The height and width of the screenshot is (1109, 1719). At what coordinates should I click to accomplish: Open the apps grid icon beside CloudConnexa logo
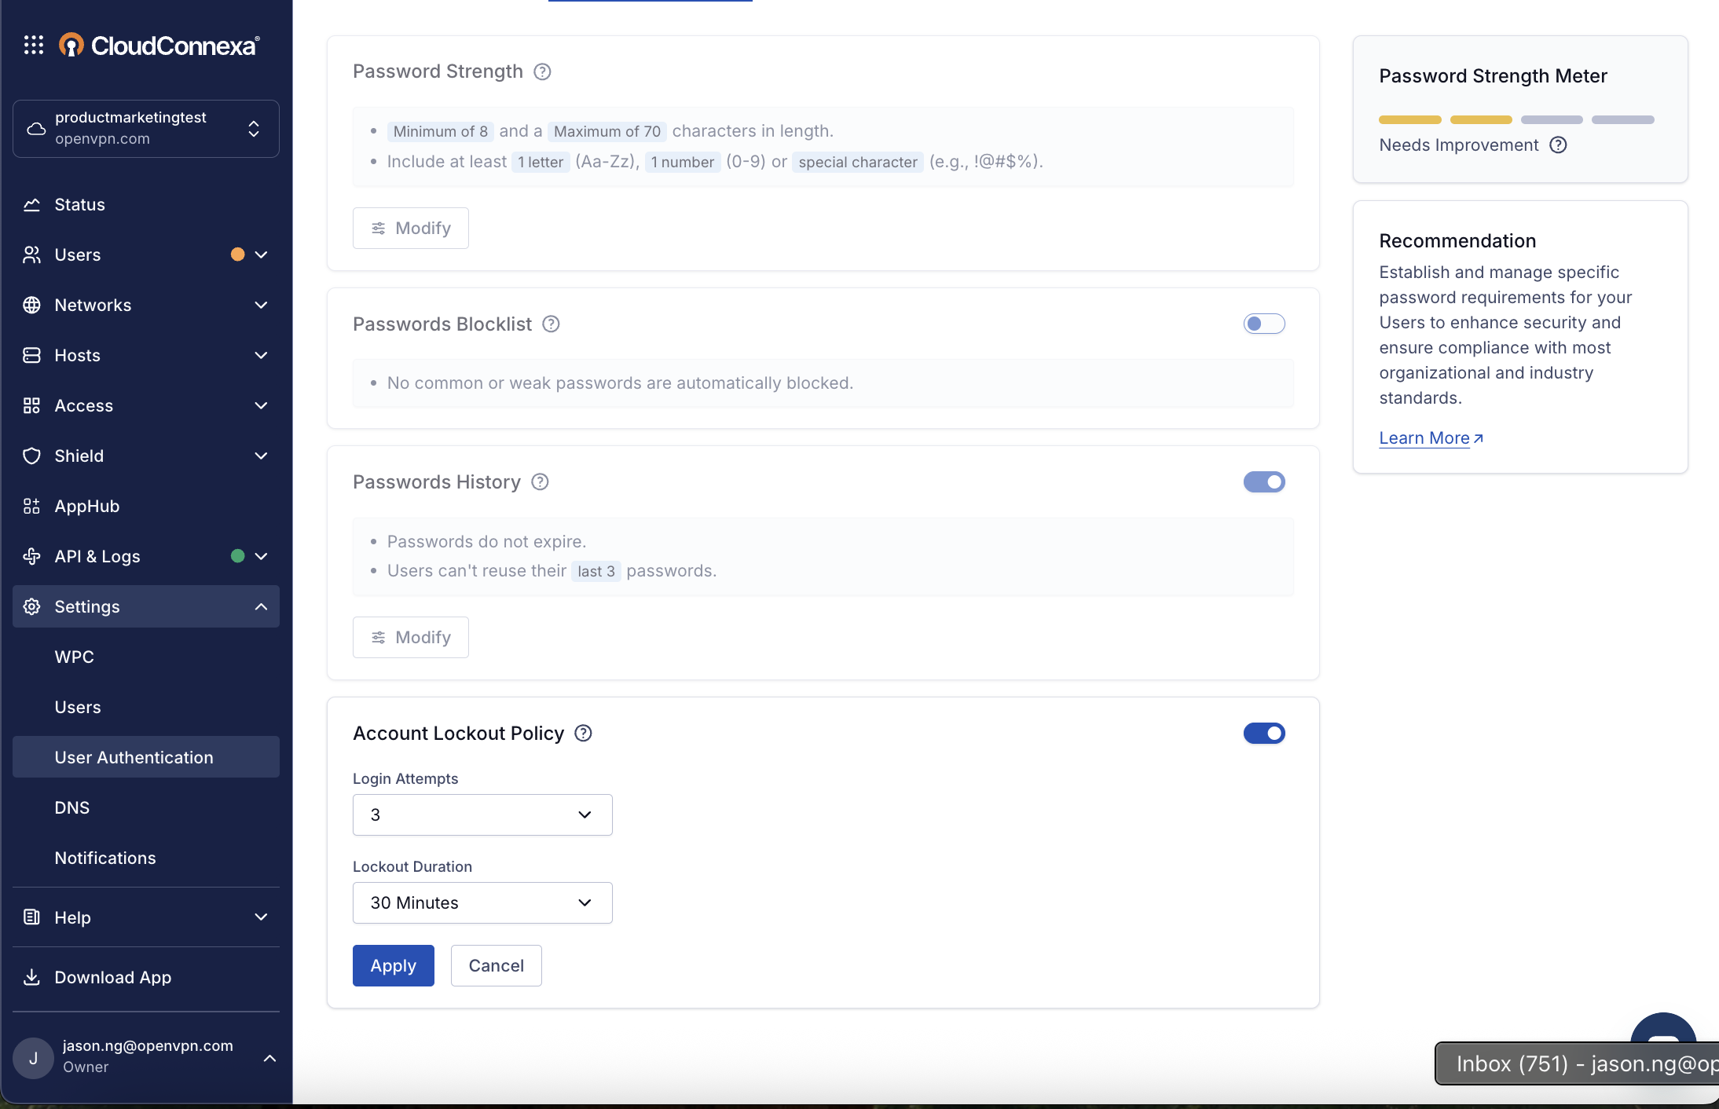click(x=33, y=45)
